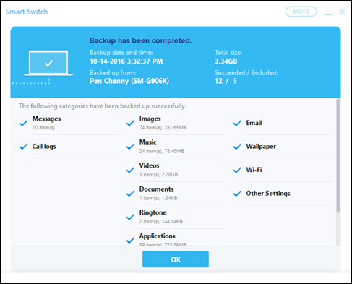352x284 pixels.
Task: Select the Other Settings category label
Action: coord(268,194)
